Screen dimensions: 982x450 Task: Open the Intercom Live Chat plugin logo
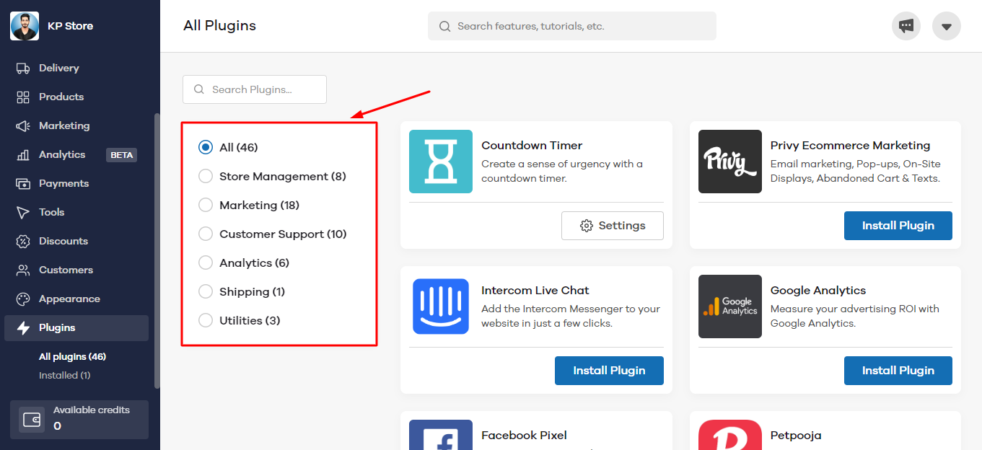pos(441,306)
